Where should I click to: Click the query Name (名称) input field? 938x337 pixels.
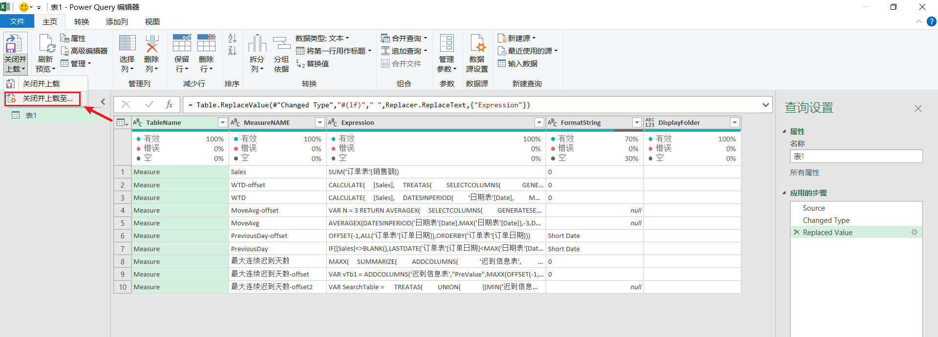(856, 157)
